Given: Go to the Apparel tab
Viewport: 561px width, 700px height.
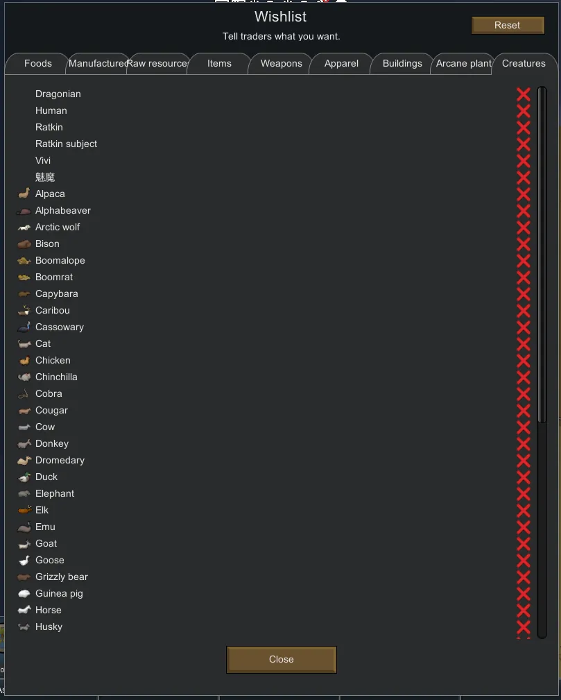Looking at the screenshot, I should coord(341,63).
